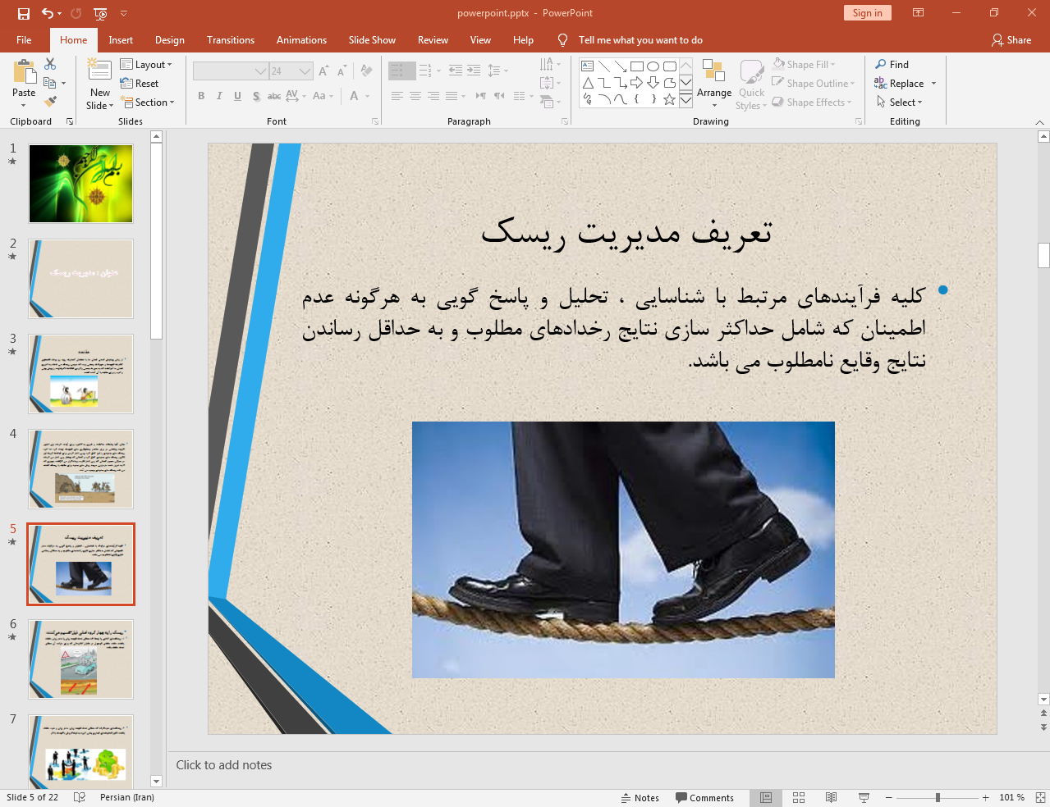Click the Copy icon in Clipboard group
This screenshot has width=1050, height=807.
point(50,83)
